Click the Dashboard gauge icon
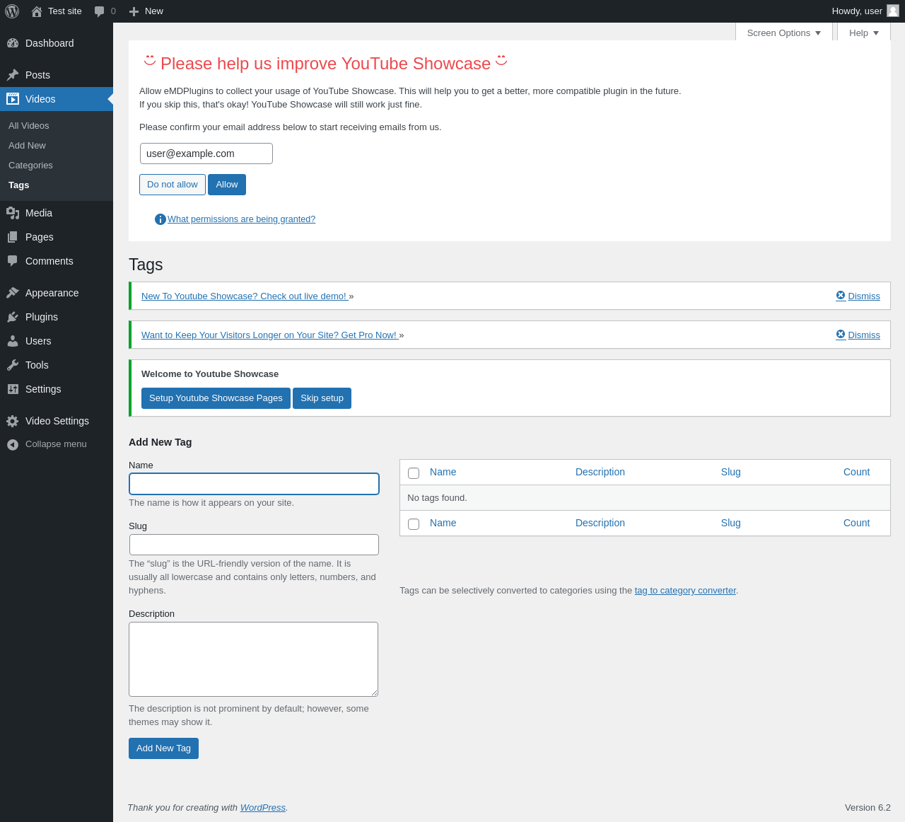905x822 pixels. [13, 43]
